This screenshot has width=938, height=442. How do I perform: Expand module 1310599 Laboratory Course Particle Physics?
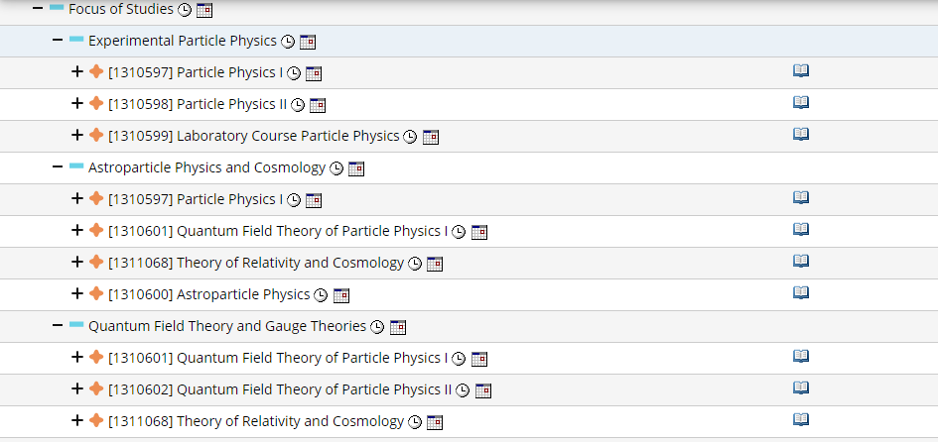(77, 136)
